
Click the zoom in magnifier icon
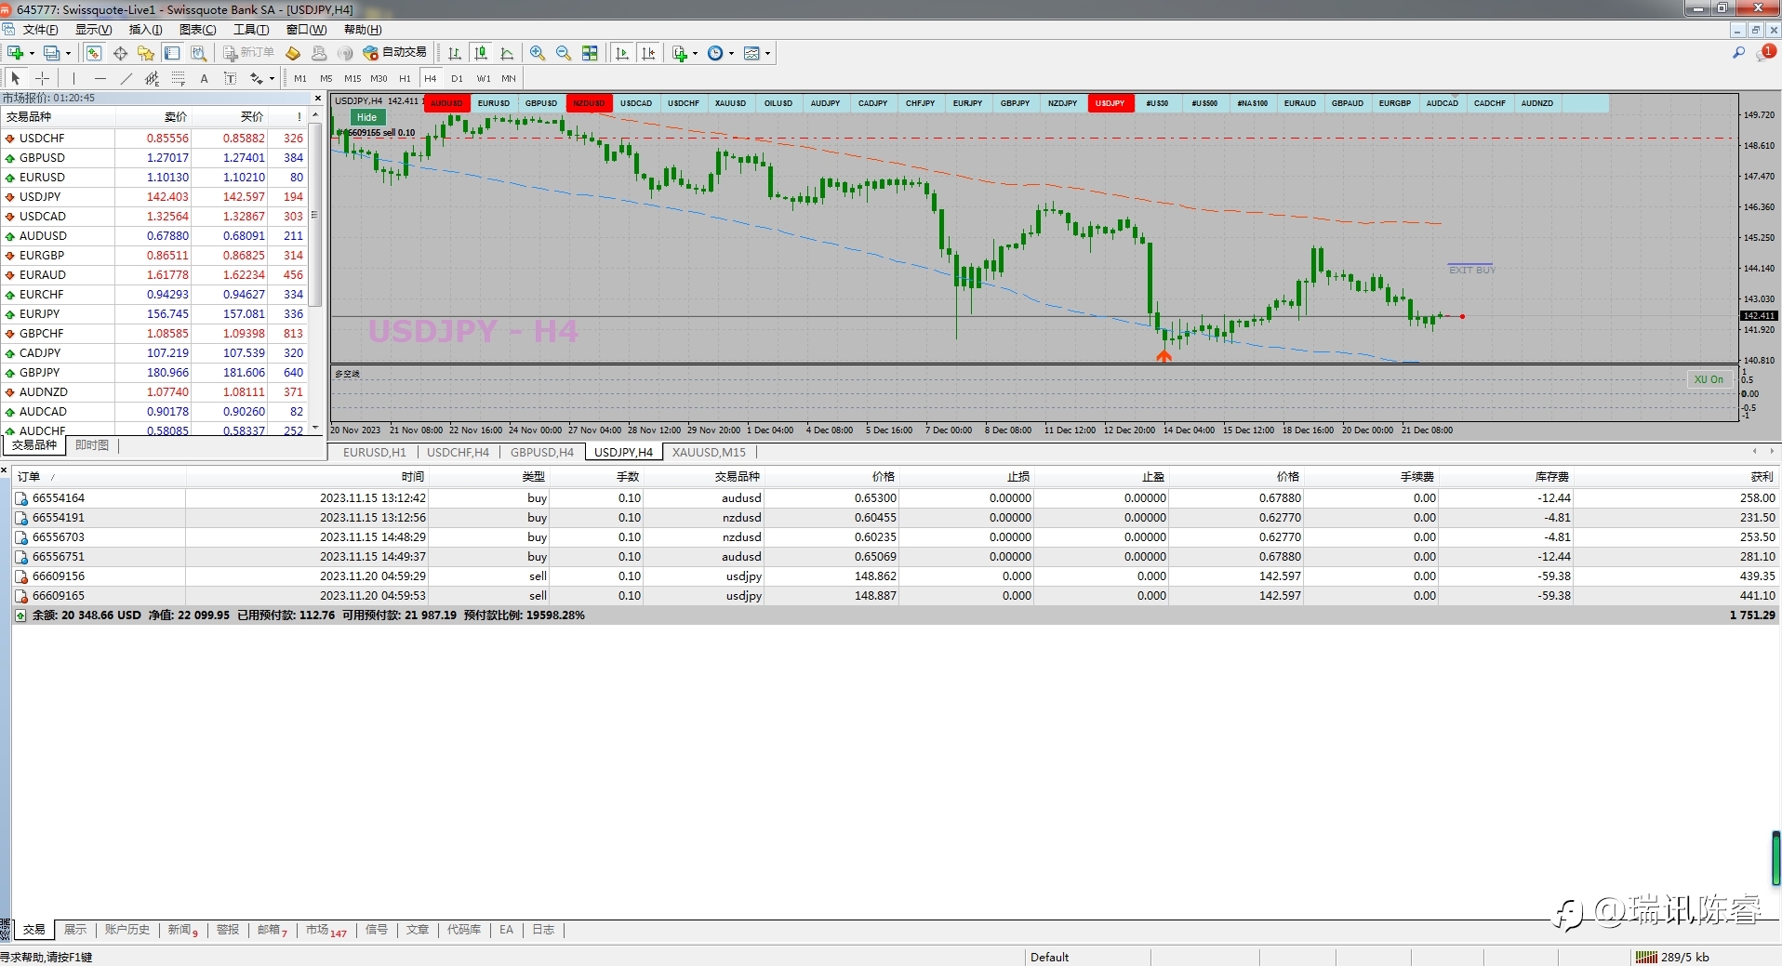(x=538, y=53)
